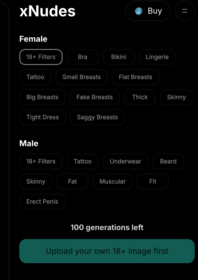Image resolution: width=198 pixels, height=280 pixels.
Task: Enable the Fat filter
Action: pos(72,182)
